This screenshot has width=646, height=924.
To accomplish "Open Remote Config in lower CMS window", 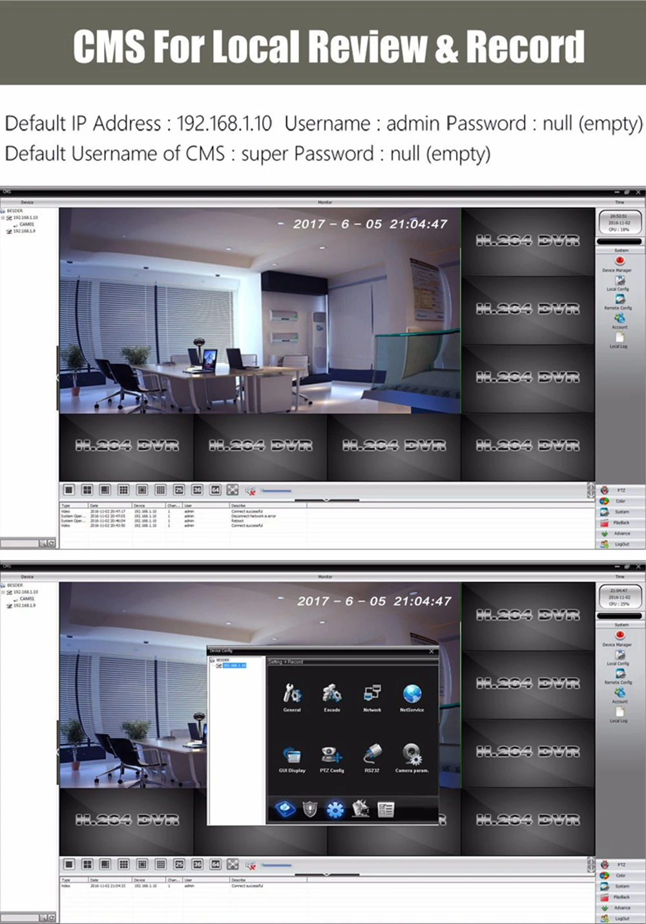I will point(619,676).
